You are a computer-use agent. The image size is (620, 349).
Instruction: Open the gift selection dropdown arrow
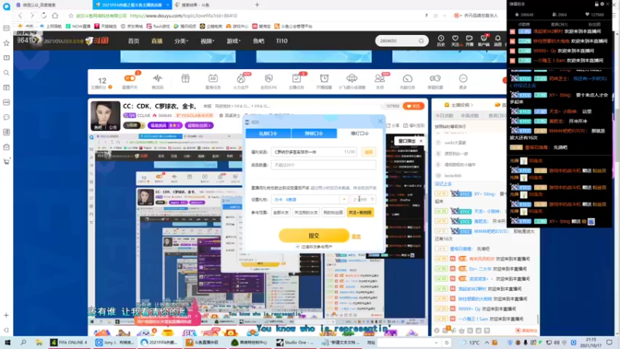coord(344,199)
